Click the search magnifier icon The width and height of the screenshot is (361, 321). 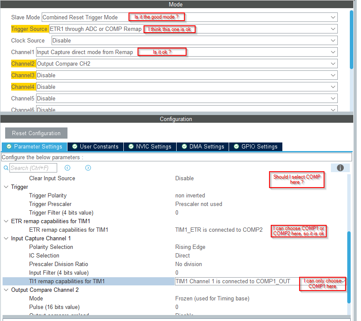[6, 168]
